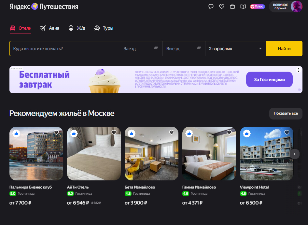Add Пальмира Бизнес клуб to favorites
Viewport: 308px width, 225px height.
click(56, 133)
